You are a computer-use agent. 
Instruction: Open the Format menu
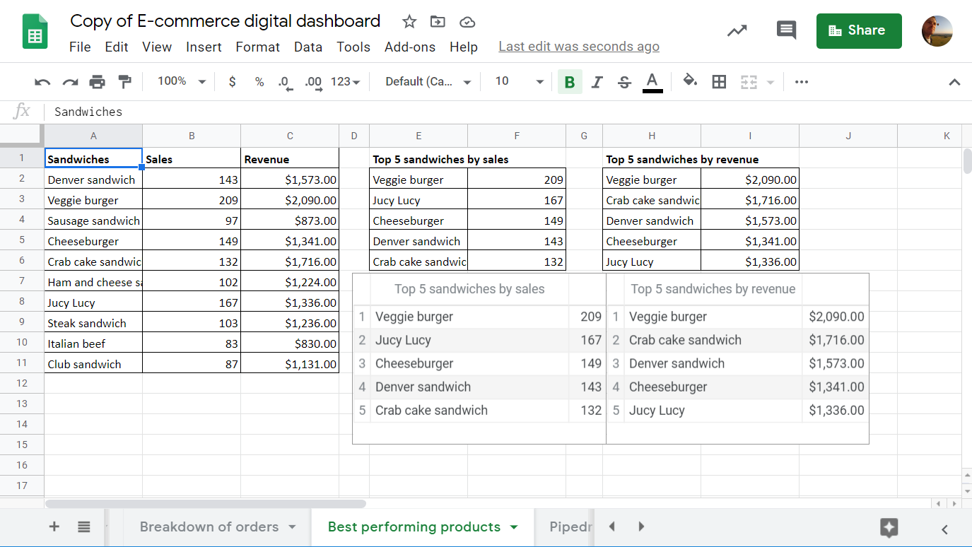(257, 47)
